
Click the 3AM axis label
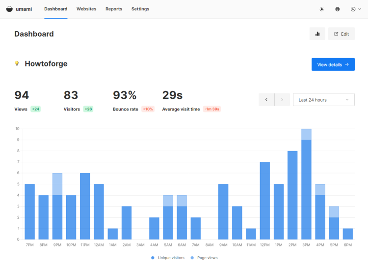[140, 245]
